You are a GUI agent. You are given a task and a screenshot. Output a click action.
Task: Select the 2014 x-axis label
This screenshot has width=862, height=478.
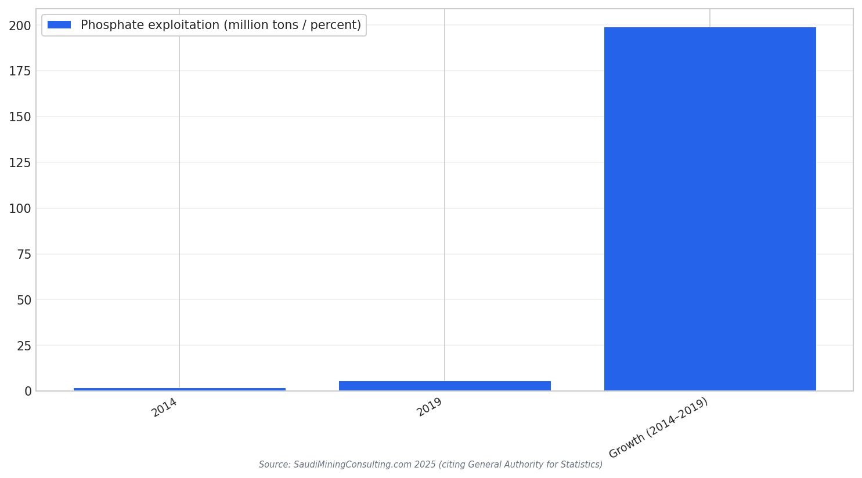coord(165,407)
